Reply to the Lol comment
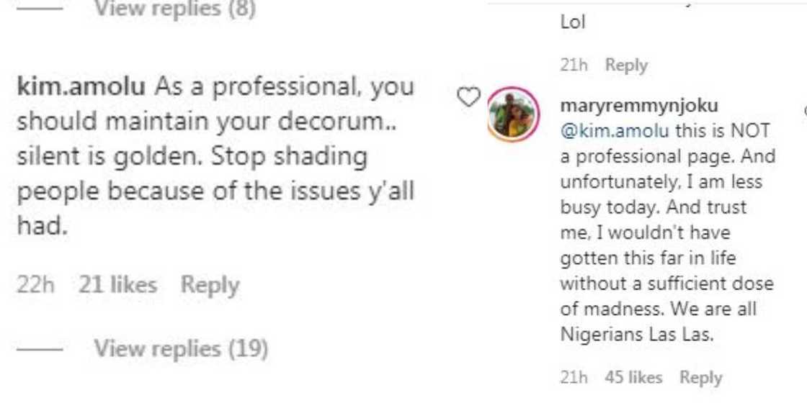This screenshot has height=403, width=807. click(x=626, y=65)
